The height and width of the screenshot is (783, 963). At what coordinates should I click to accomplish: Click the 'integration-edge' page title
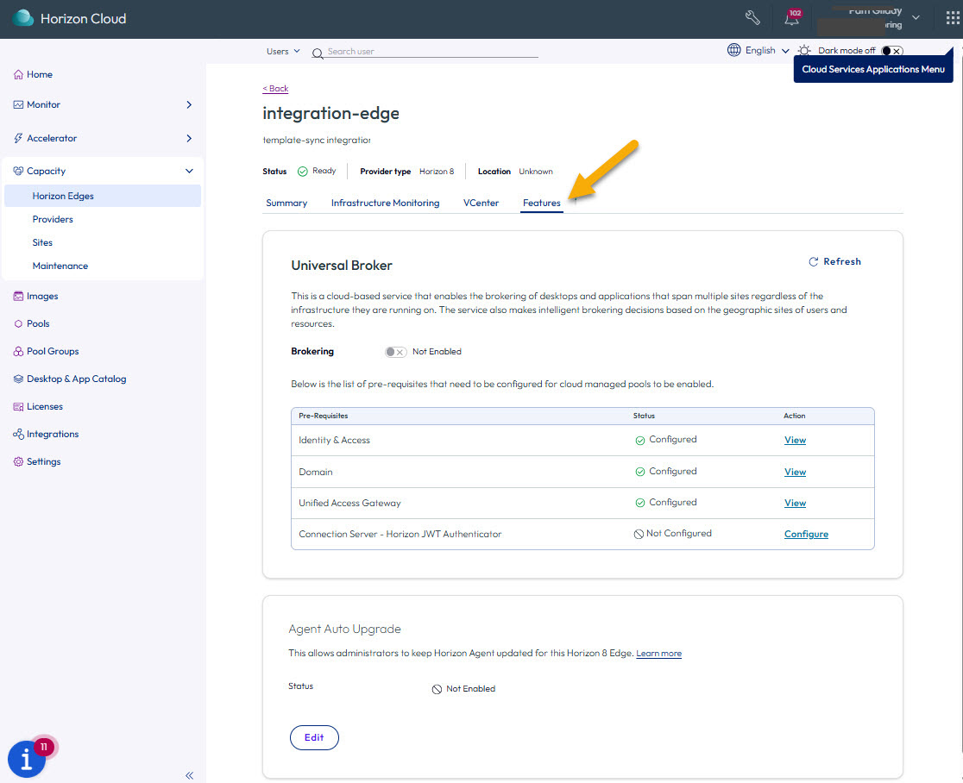330,114
